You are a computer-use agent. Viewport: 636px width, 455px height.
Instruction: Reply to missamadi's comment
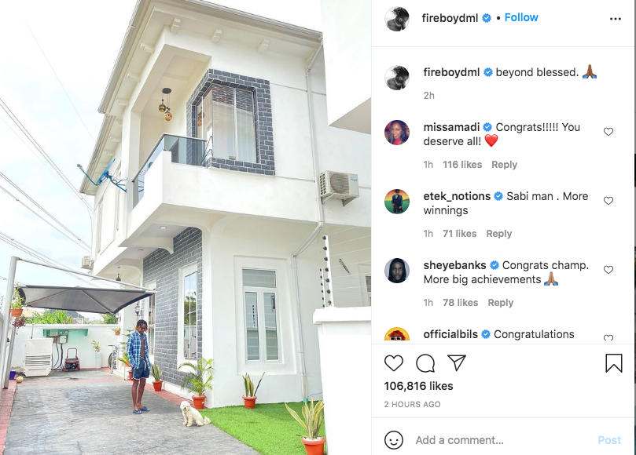click(x=504, y=165)
